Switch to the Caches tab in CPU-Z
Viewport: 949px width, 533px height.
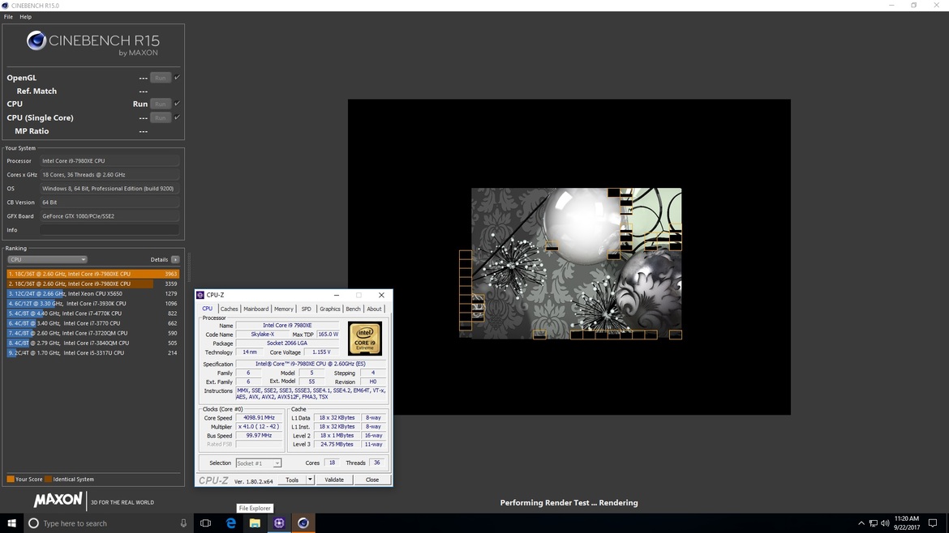(x=229, y=309)
